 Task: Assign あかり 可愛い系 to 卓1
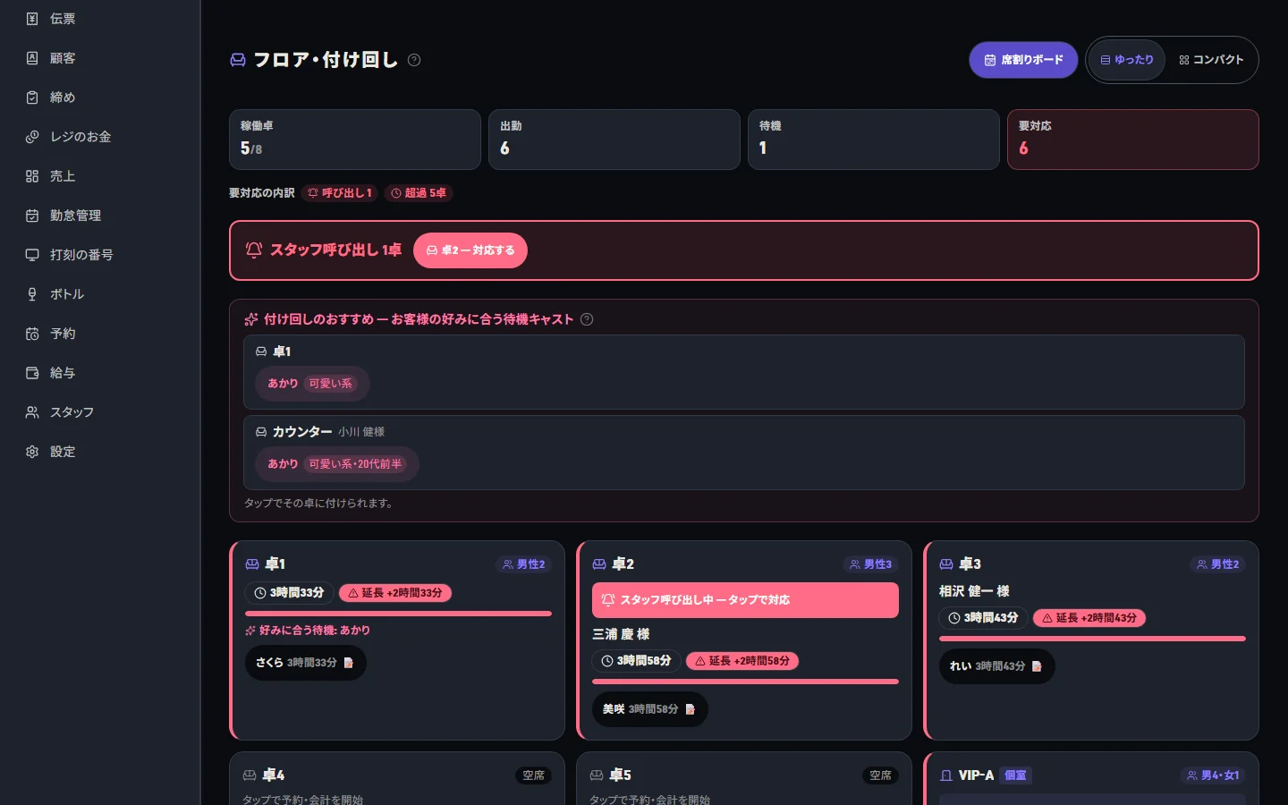pos(312,384)
